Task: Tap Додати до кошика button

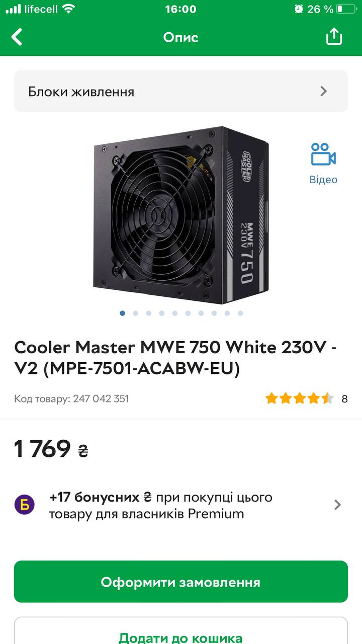Action: point(181,631)
